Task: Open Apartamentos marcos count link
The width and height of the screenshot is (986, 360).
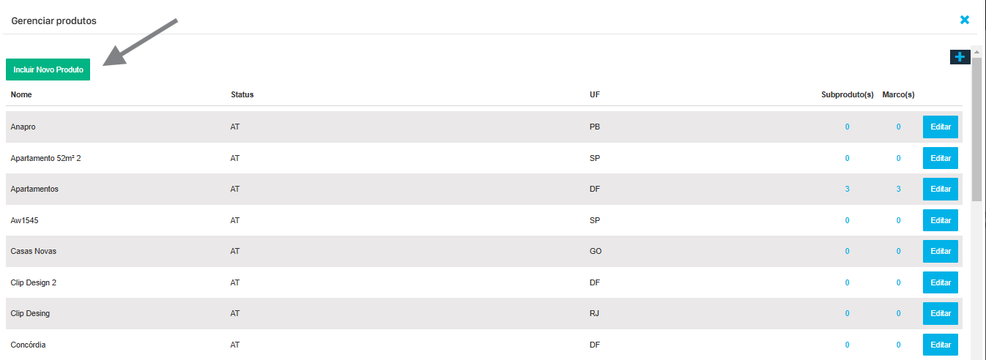Action: pos(899,189)
